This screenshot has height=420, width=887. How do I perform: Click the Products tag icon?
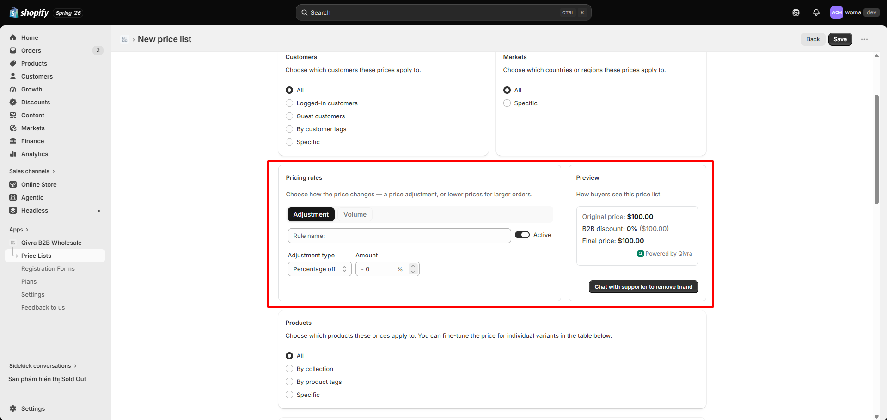pos(13,63)
